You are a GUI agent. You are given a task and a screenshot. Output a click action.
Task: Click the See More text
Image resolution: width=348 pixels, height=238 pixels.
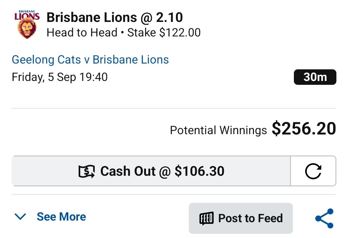(x=61, y=217)
